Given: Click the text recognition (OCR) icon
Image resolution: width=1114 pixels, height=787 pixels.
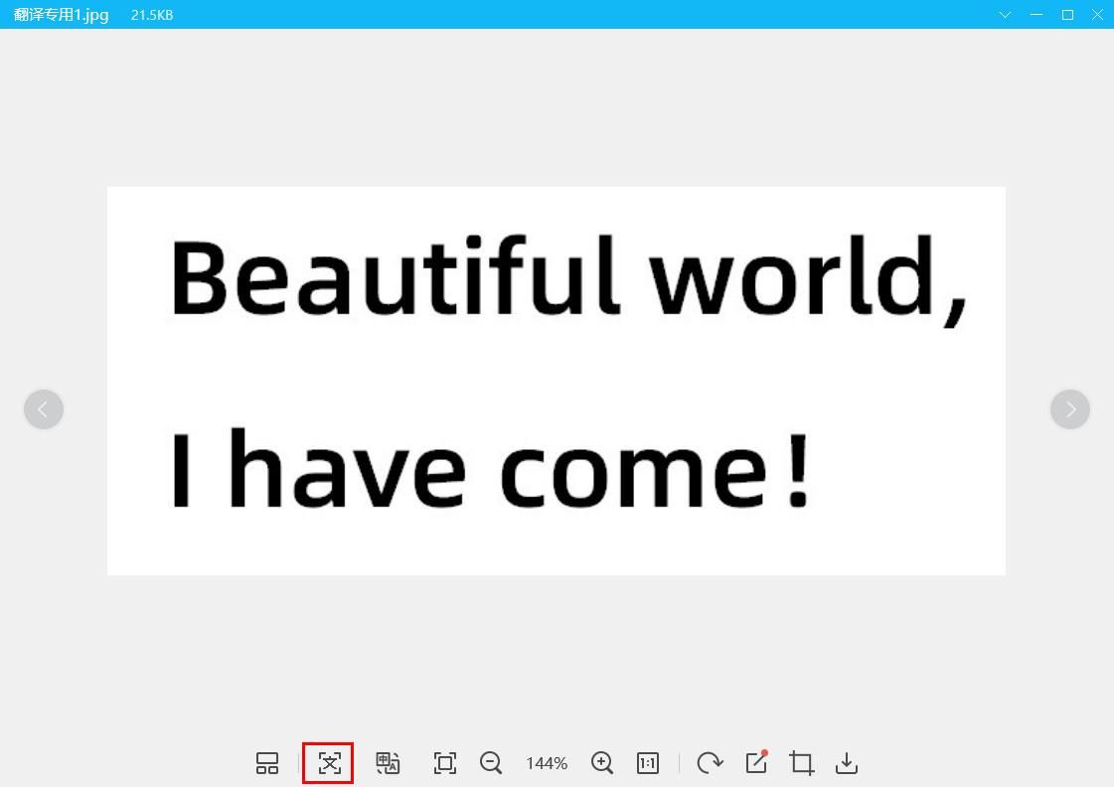Looking at the screenshot, I should pos(329,763).
